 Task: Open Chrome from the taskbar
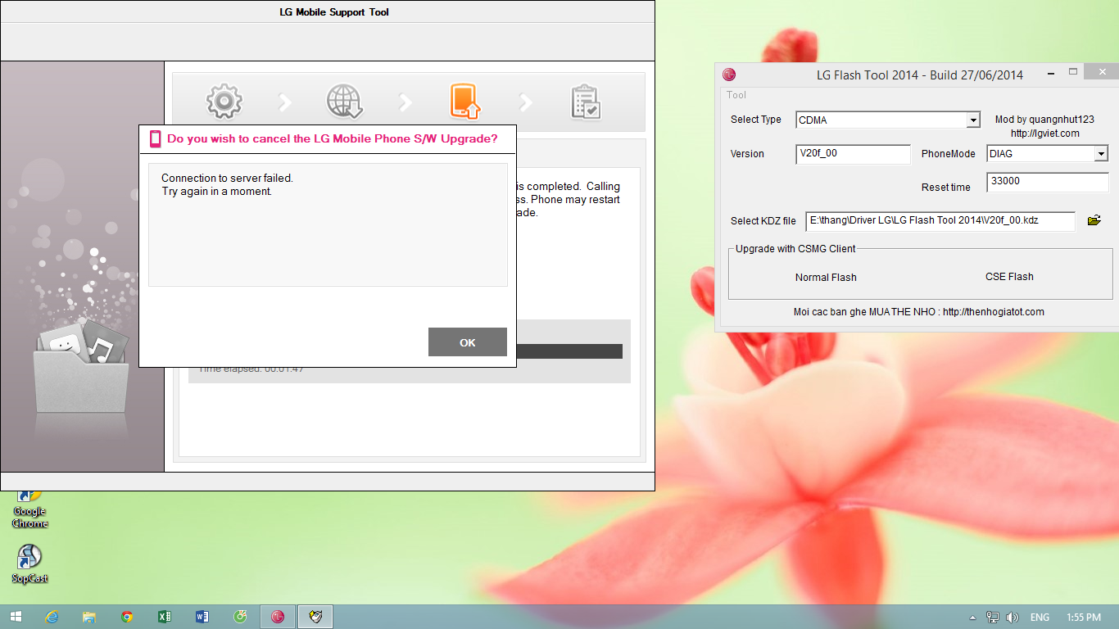coord(127,617)
